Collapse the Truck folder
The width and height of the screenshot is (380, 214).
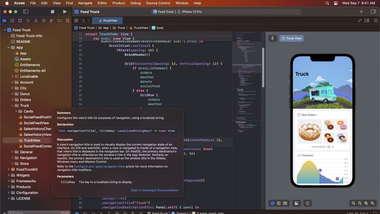click(12, 105)
